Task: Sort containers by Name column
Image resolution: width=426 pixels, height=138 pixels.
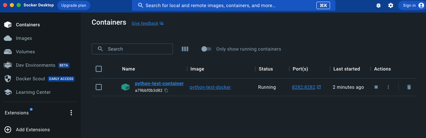Action: (129, 69)
